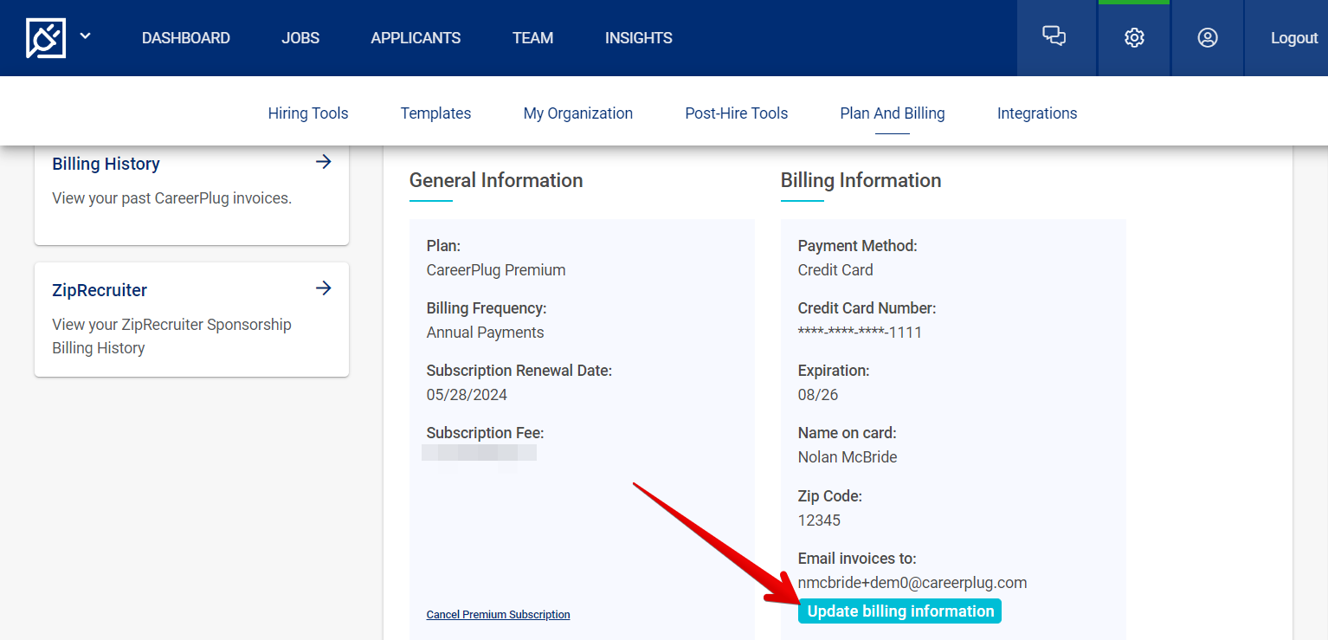
Task: Go to the DASHBOARD menu
Action: coord(186,38)
